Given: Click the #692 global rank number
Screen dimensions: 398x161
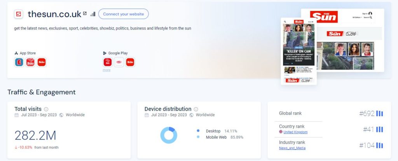Looking at the screenshot, I should [367, 114].
